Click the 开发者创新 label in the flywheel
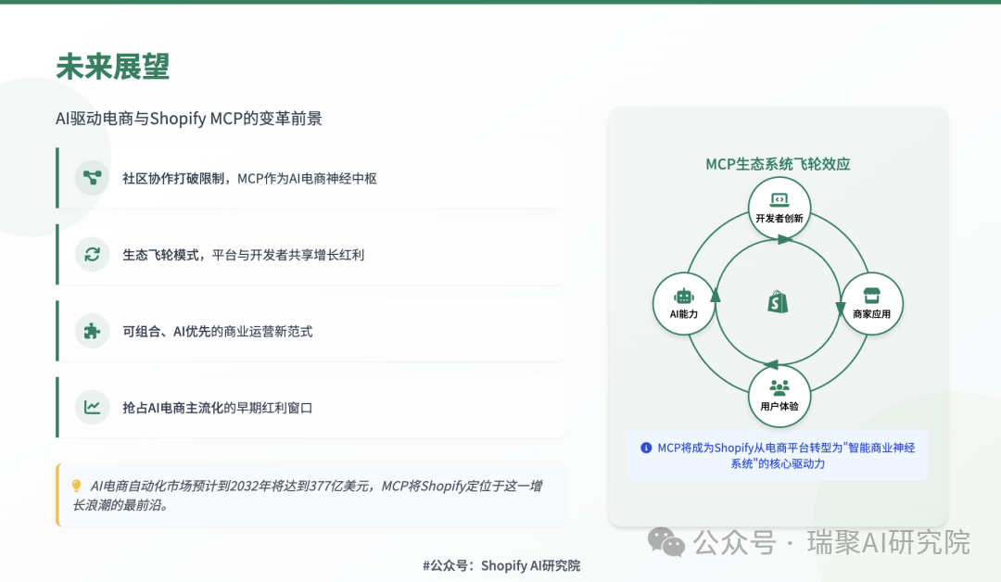 [x=779, y=219]
